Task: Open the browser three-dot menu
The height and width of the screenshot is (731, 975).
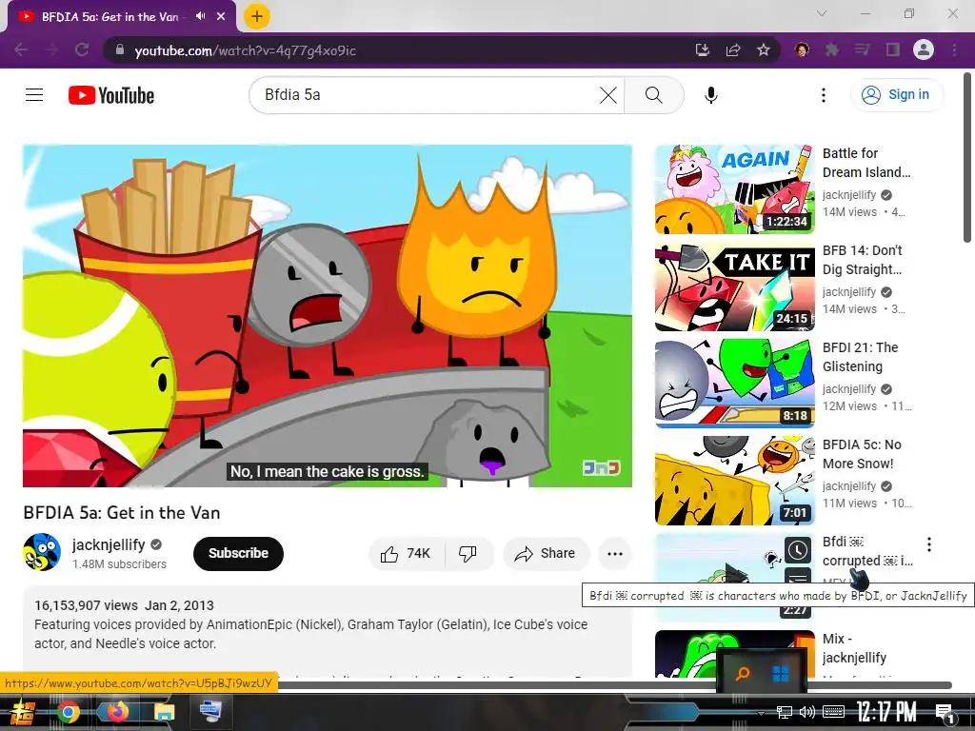Action: click(954, 50)
